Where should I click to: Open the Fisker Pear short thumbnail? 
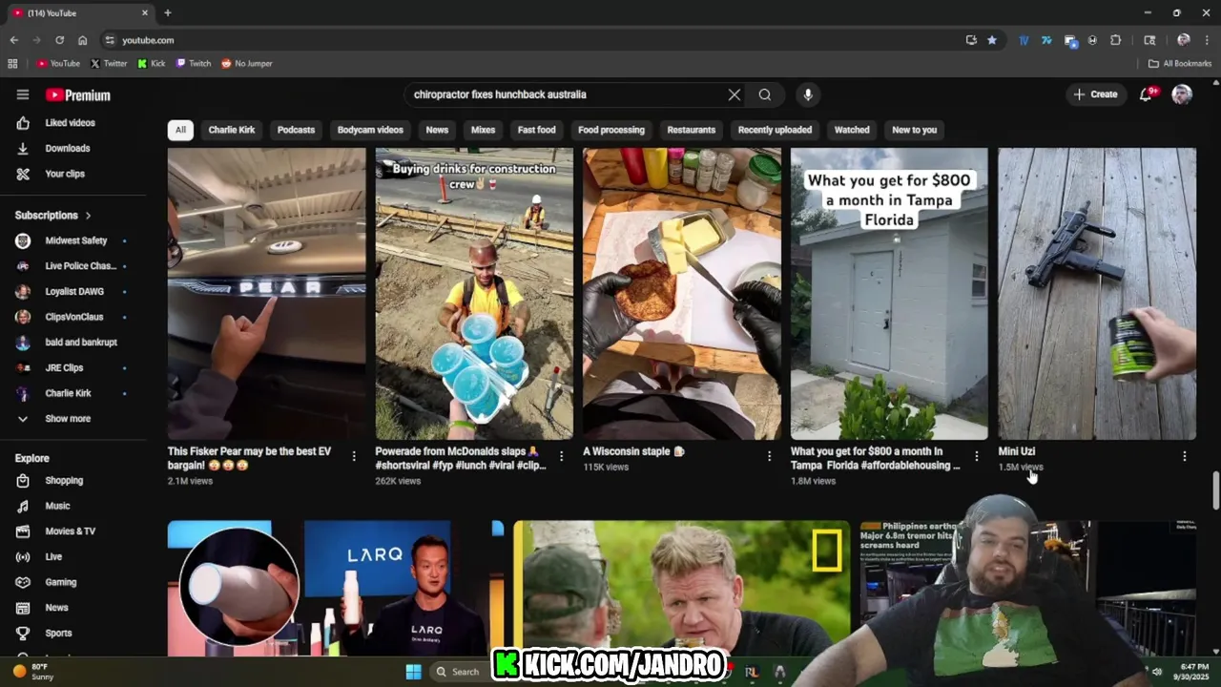(x=266, y=294)
